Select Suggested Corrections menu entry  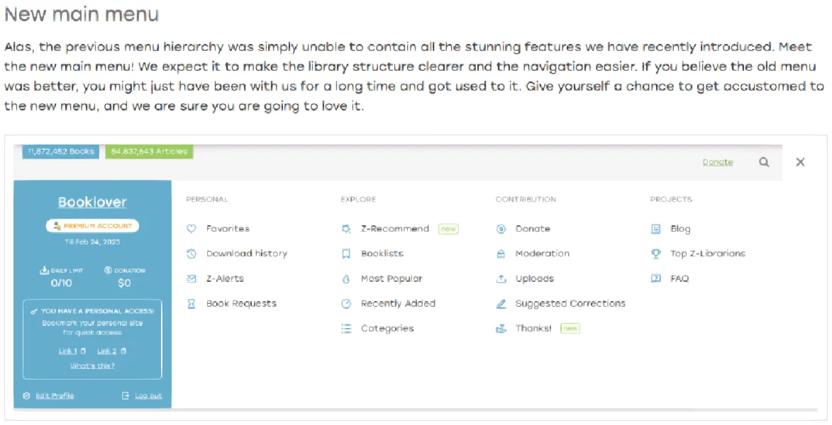[x=570, y=304]
